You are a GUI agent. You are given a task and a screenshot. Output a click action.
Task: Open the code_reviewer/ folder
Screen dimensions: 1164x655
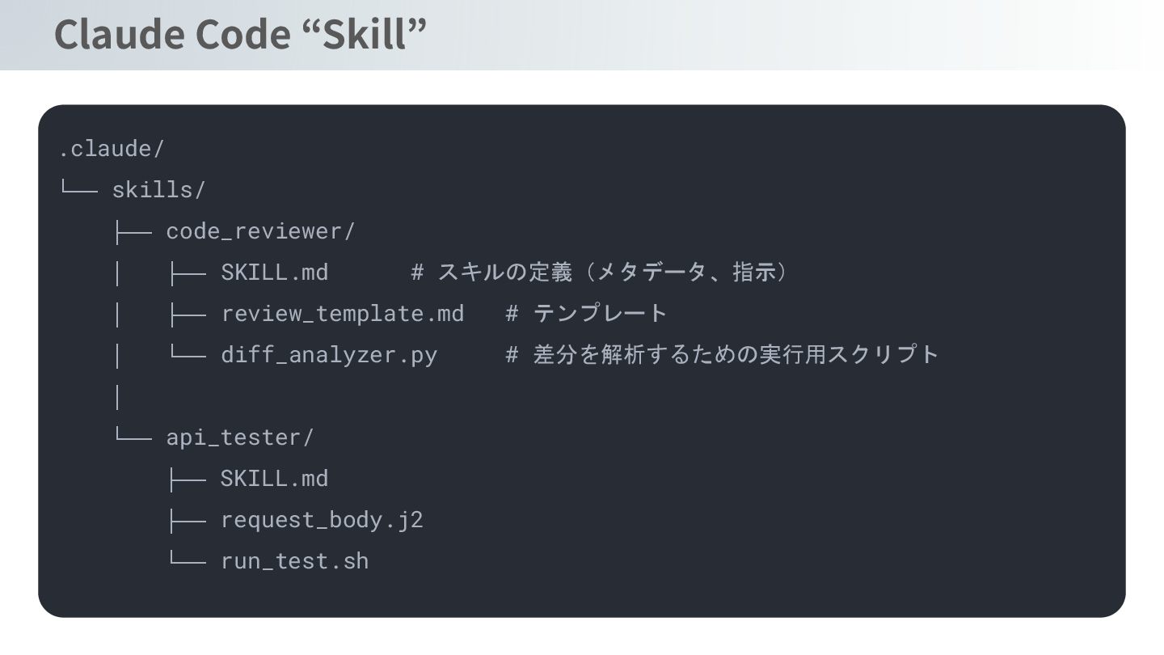click(x=260, y=231)
